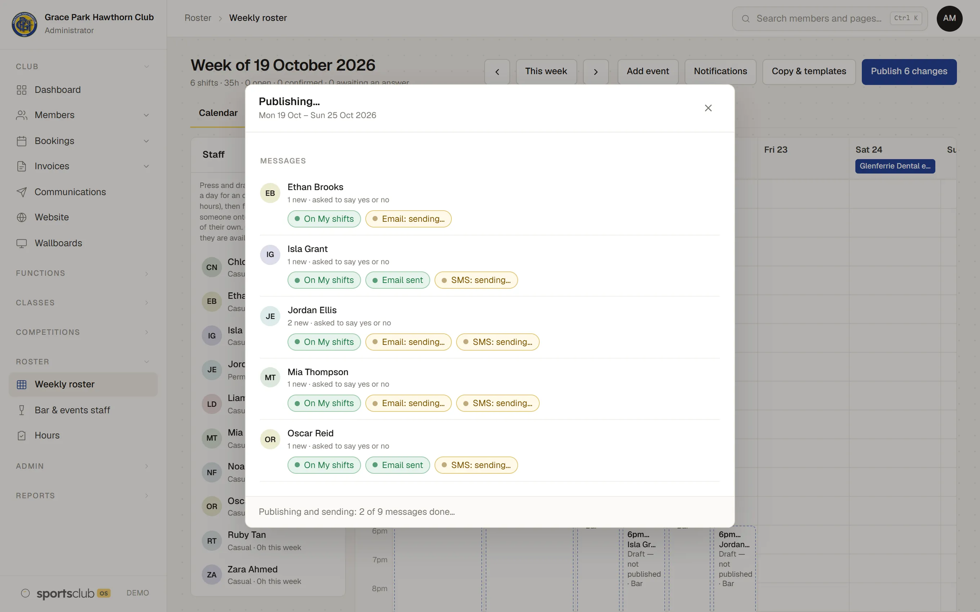Open Communications with the paper-plane icon
The image size is (980, 612).
pos(83,192)
